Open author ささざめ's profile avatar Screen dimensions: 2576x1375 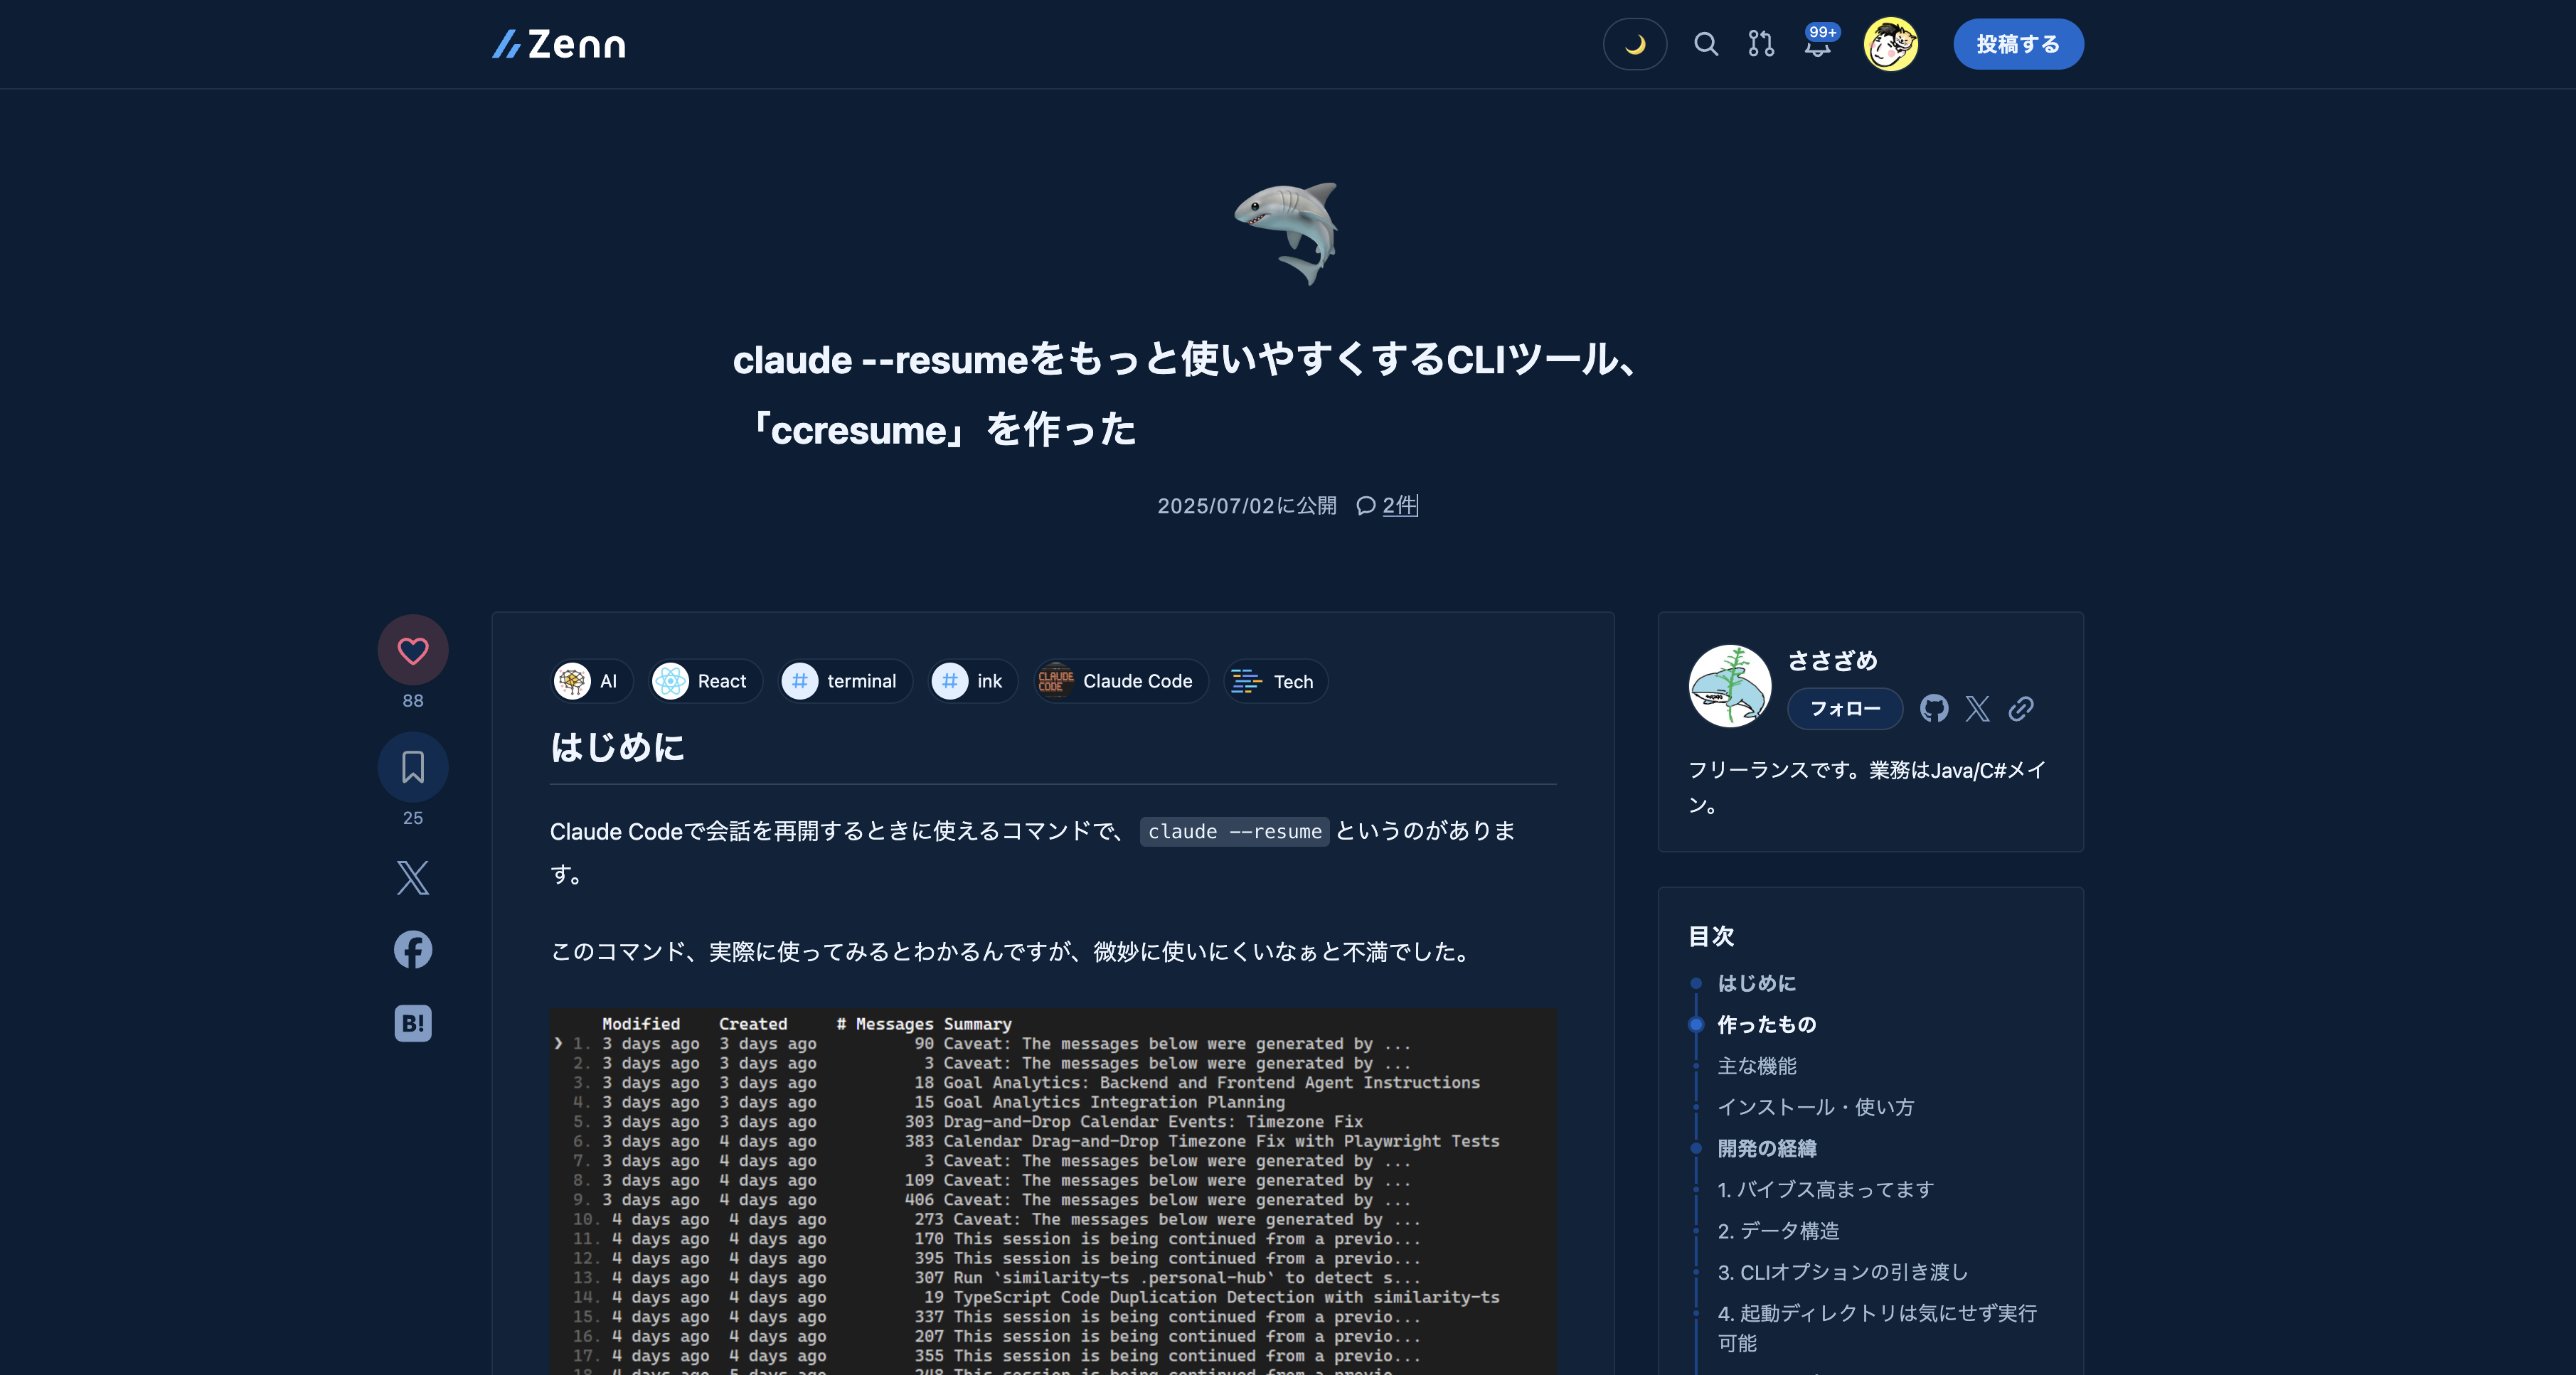tap(1729, 686)
